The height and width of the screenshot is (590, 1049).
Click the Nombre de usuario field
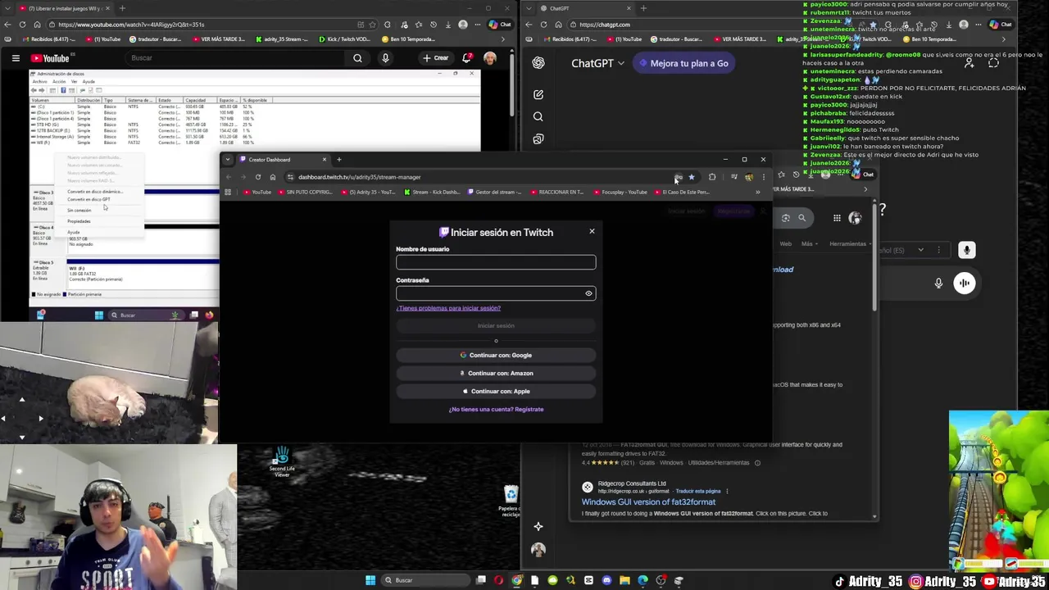(x=496, y=262)
